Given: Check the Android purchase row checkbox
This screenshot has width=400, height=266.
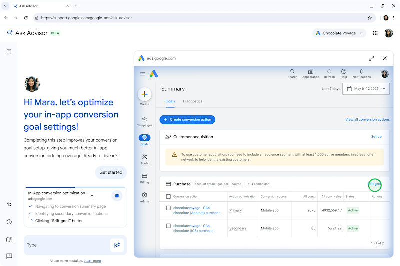Looking at the screenshot, I should pos(168,208).
